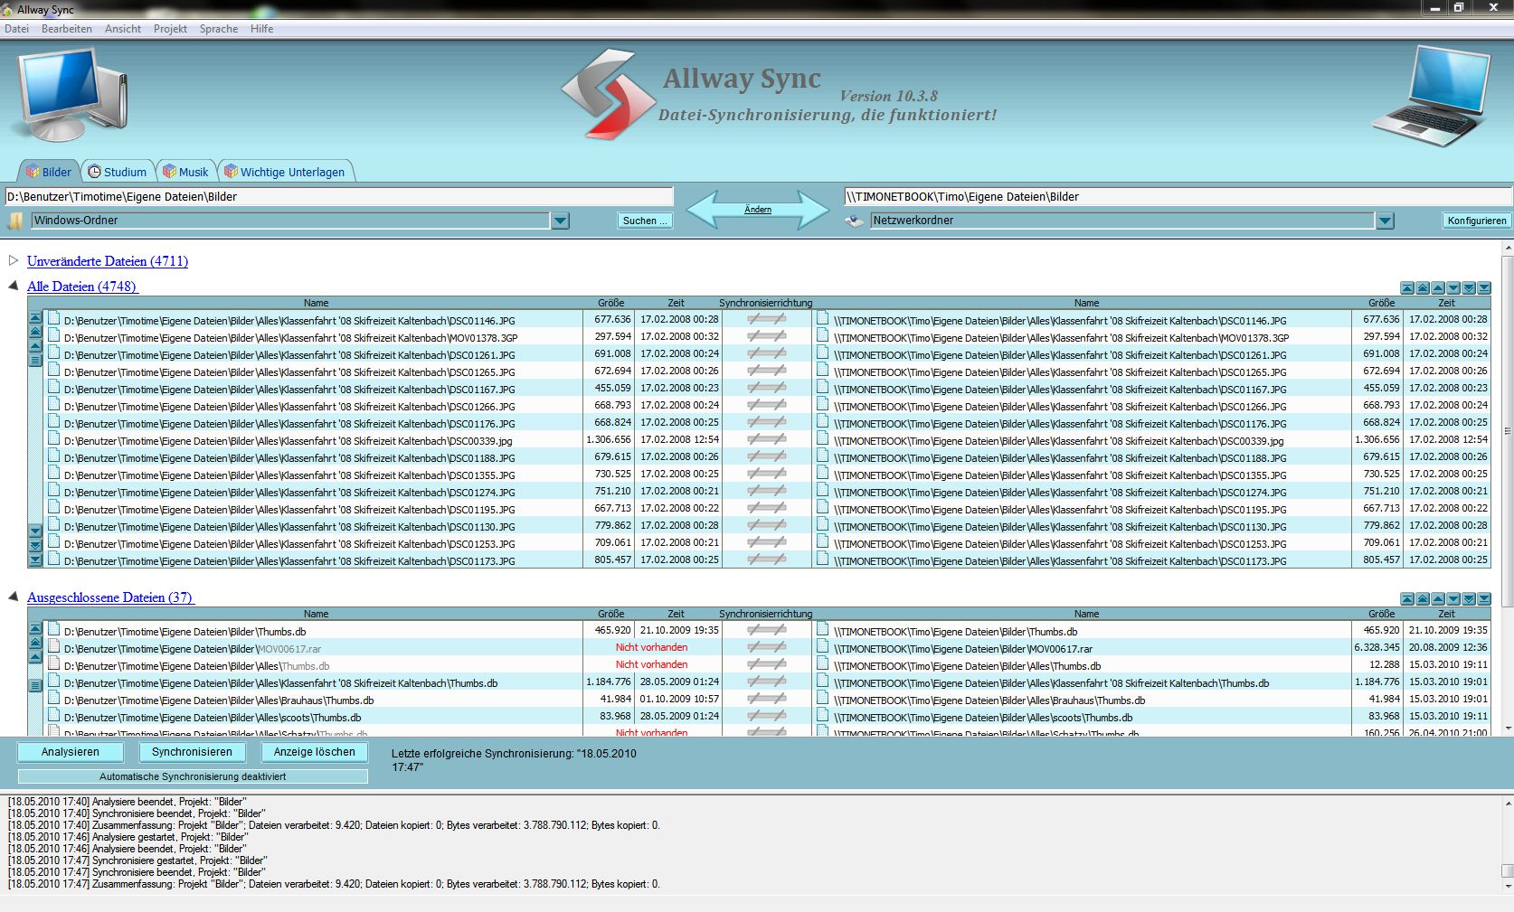Jump to last row in Alle Dateien list (top-right arrows)
The height and width of the screenshot is (912, 1514).
coord(1484,288)
